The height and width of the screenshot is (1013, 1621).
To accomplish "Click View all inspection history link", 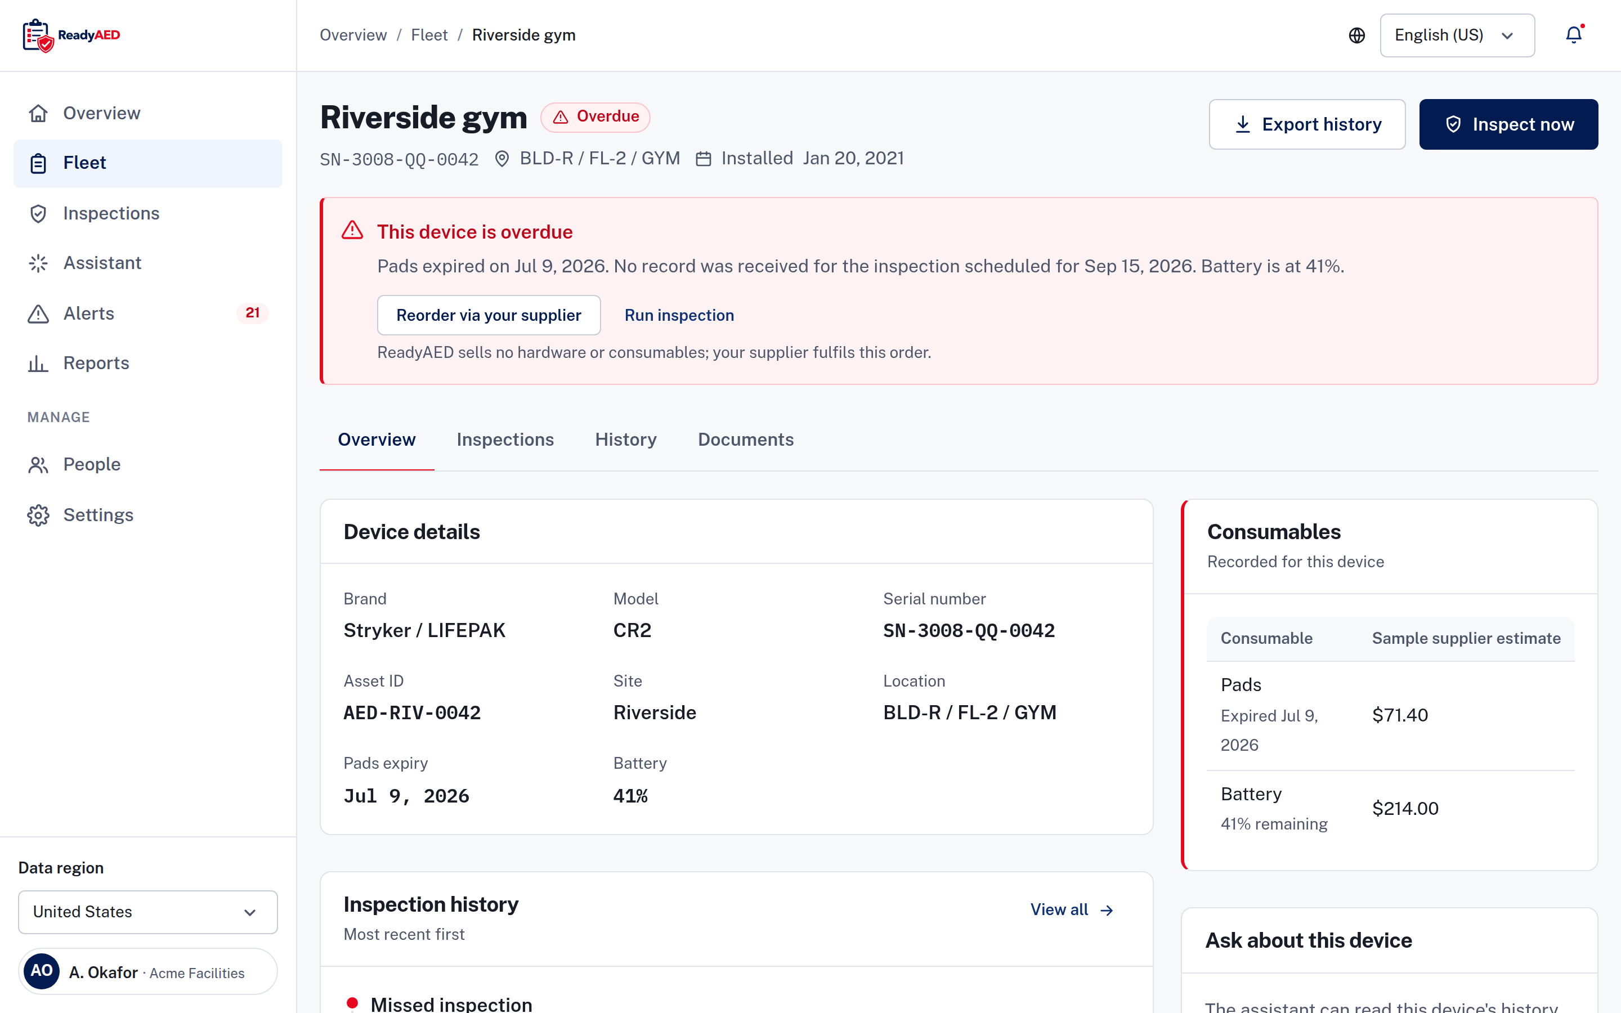I will click(1072, 910).
